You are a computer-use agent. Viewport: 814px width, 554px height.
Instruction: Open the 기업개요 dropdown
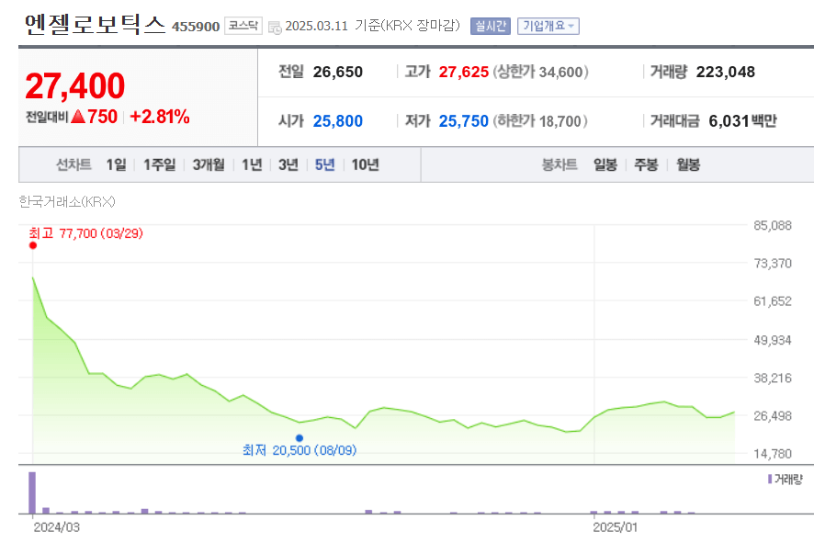point(549,25)
